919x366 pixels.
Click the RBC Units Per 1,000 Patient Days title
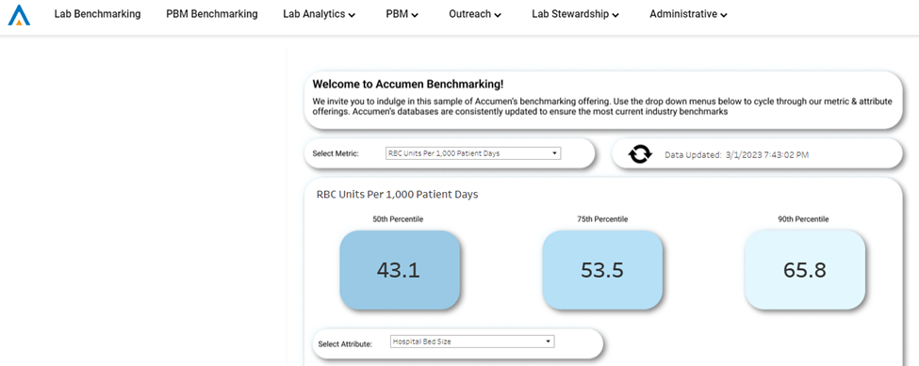tap(397, 195)
